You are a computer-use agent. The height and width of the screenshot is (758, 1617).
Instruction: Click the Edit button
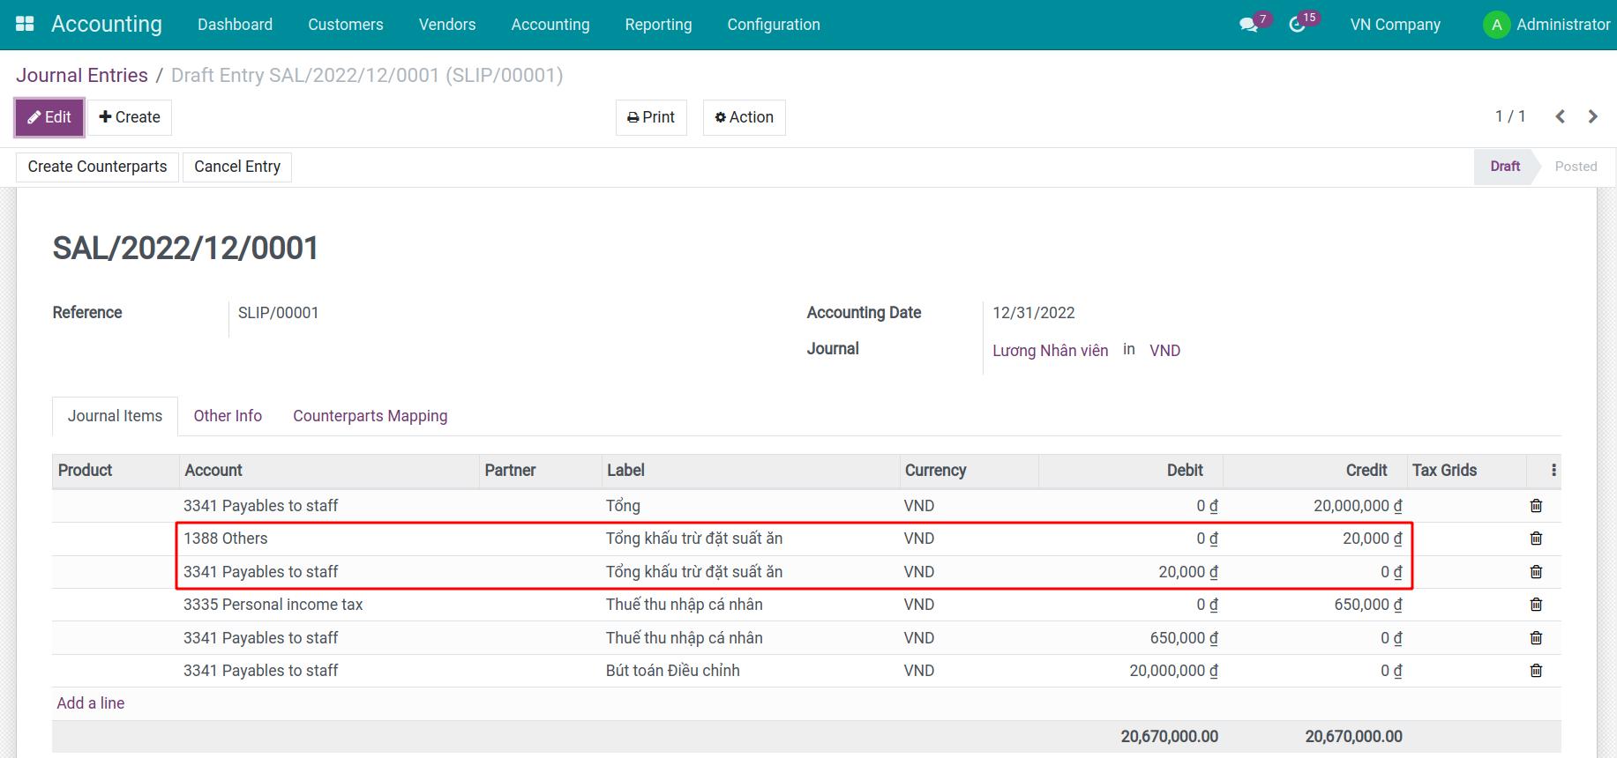tap(49, 117)
